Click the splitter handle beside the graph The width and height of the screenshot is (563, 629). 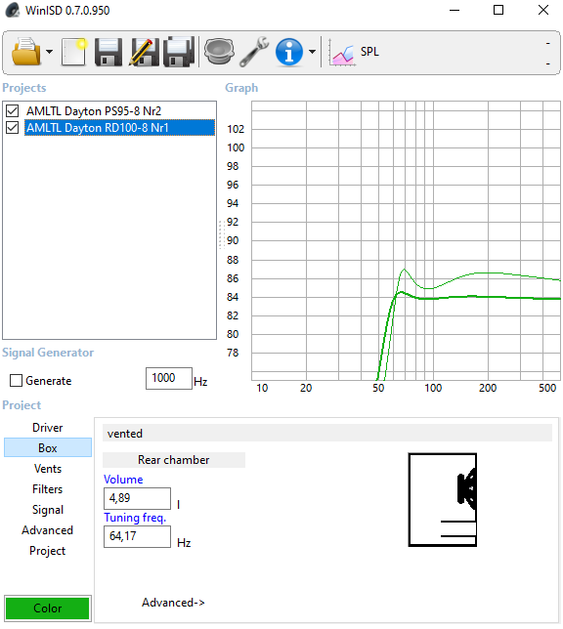tap(221, 234)
